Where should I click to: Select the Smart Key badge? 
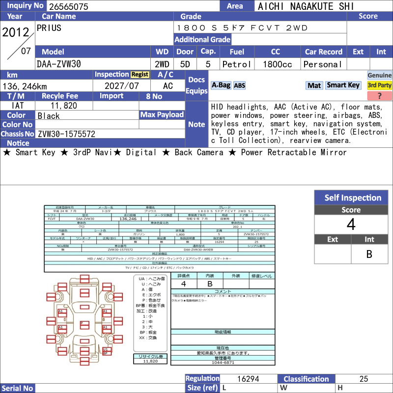click(343, 85)
